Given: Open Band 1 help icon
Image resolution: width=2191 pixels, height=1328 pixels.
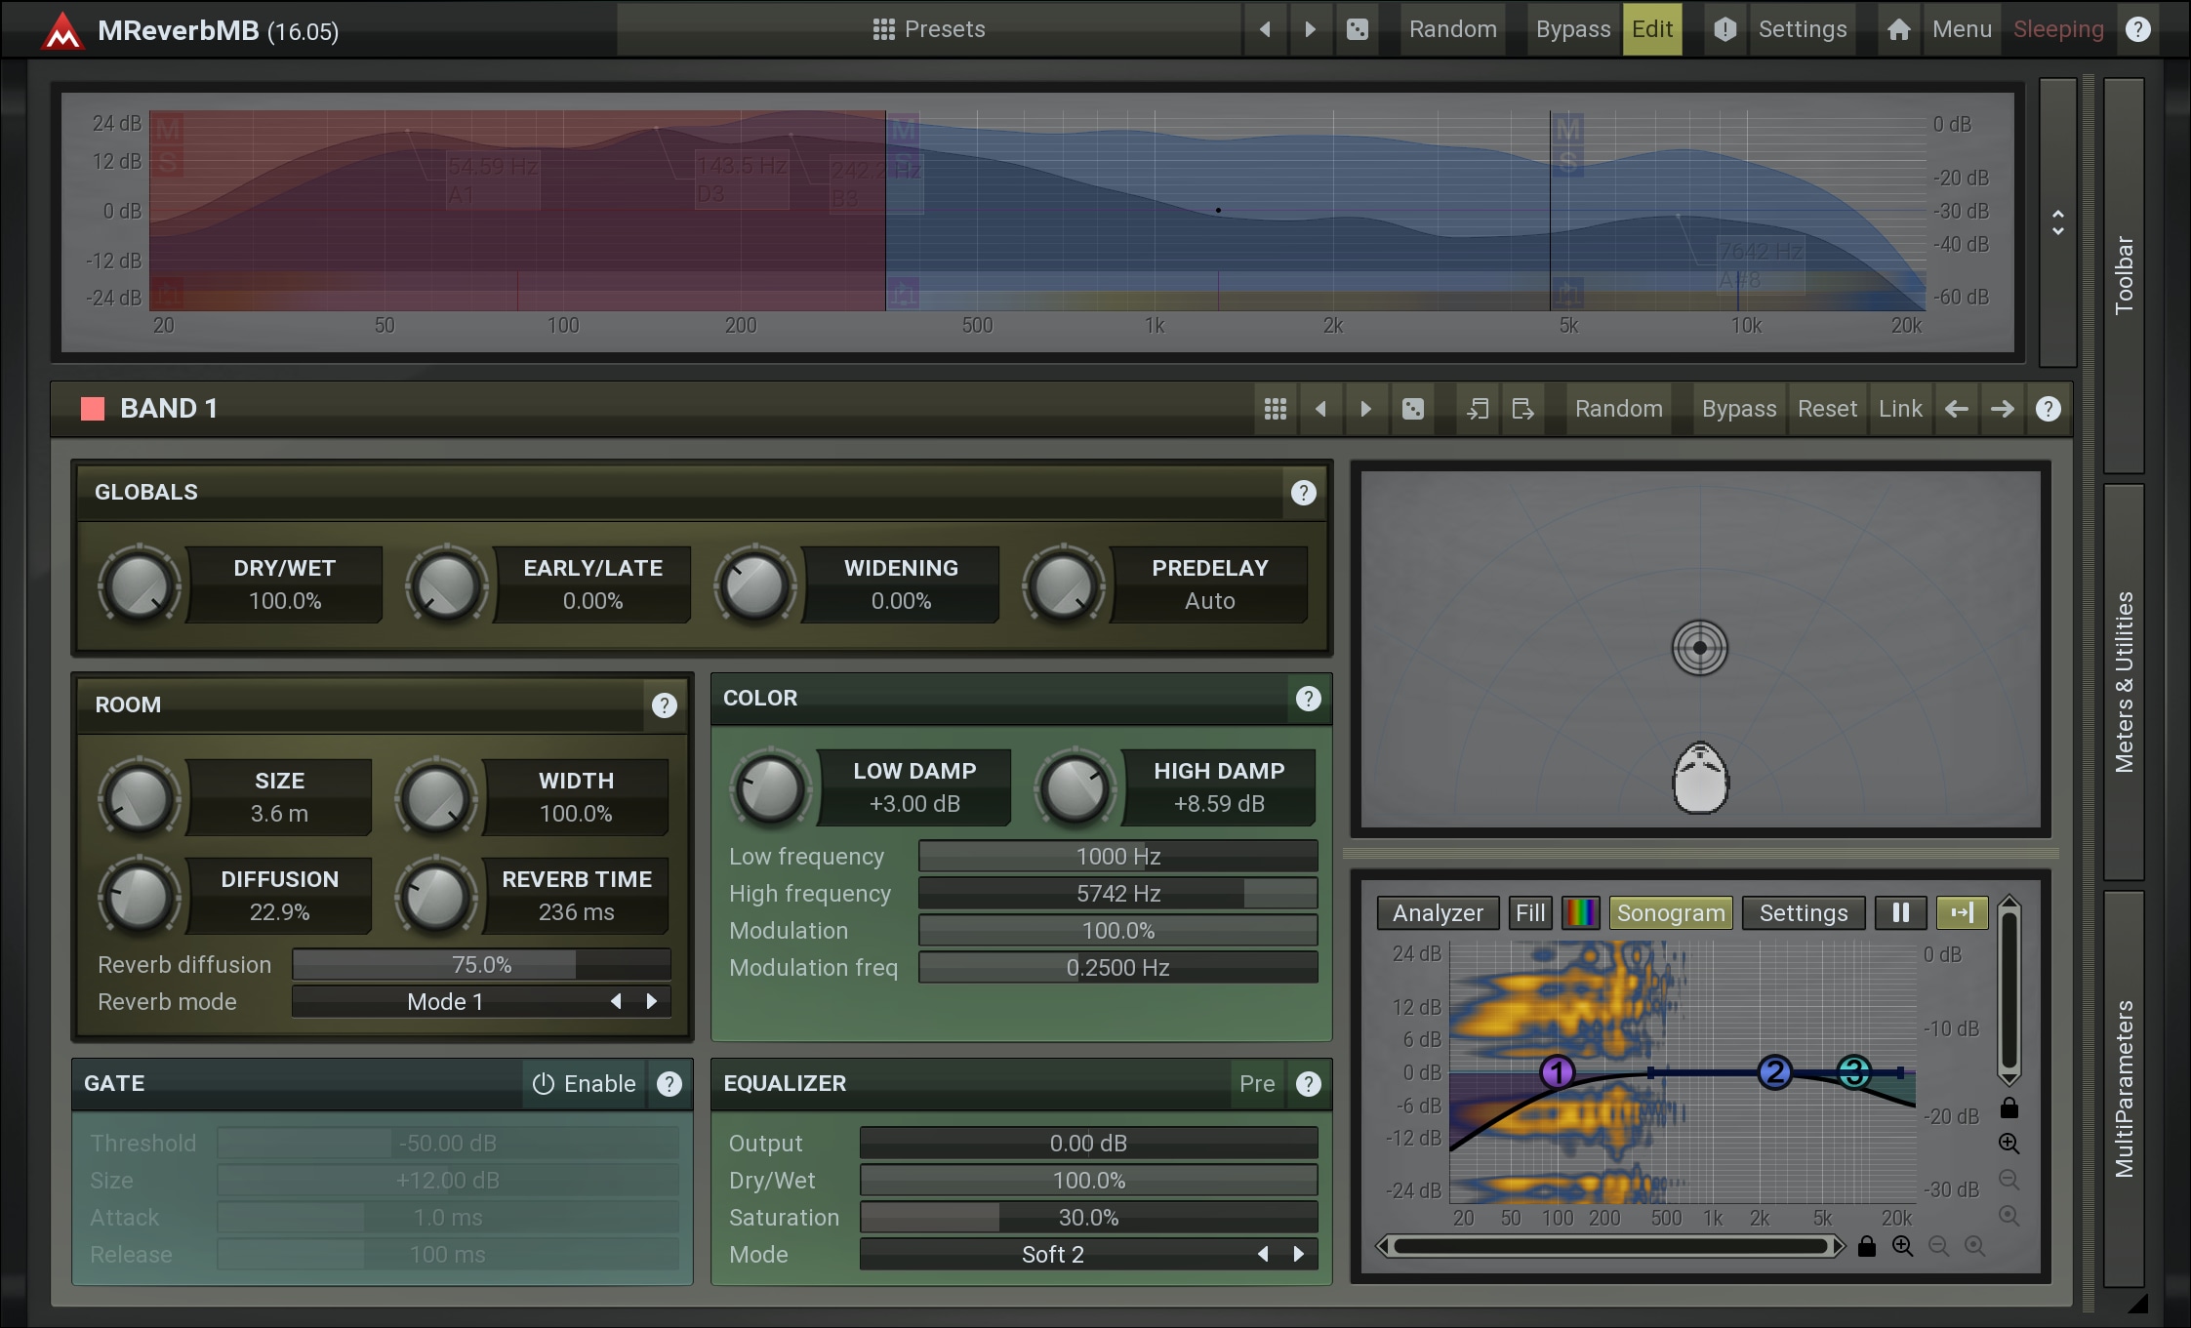Looking at the screenshot, I should 2048,409.
